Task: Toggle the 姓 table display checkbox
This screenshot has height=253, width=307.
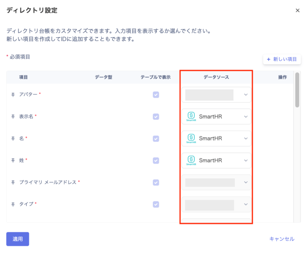Action: pyautogui.click(x=156, y=161)
